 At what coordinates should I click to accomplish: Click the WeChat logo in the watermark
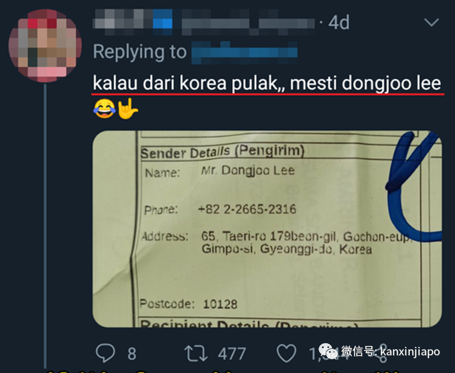[329, 351]
